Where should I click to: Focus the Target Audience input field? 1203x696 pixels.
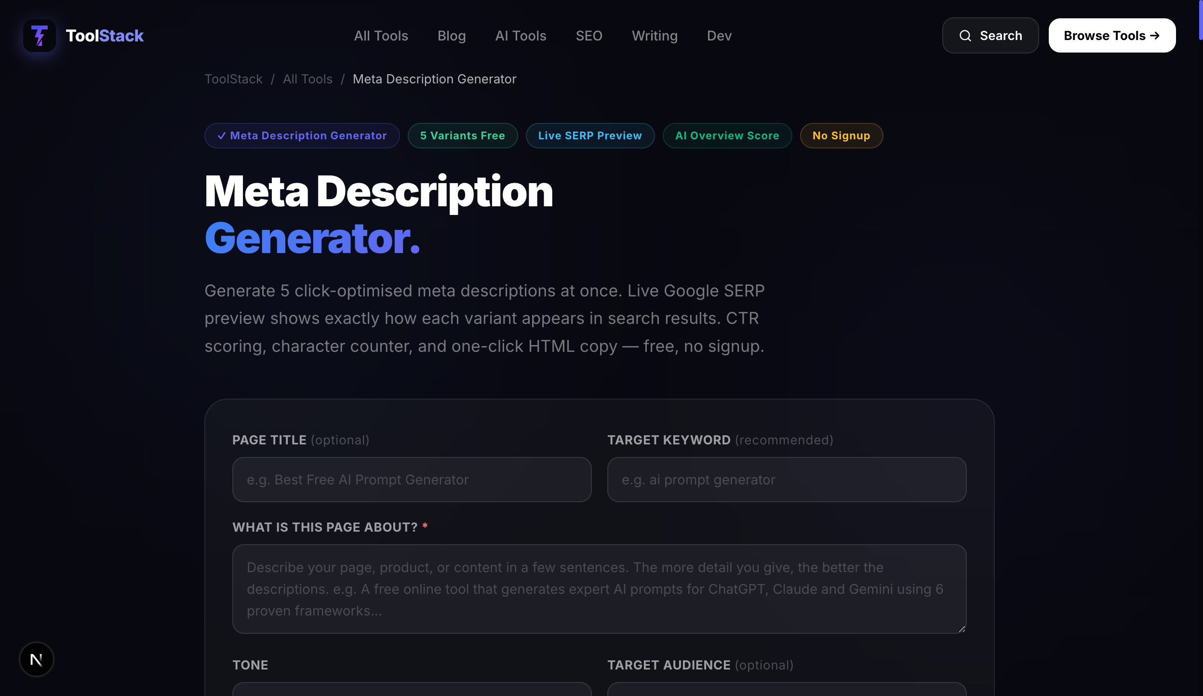coord(787,689)
